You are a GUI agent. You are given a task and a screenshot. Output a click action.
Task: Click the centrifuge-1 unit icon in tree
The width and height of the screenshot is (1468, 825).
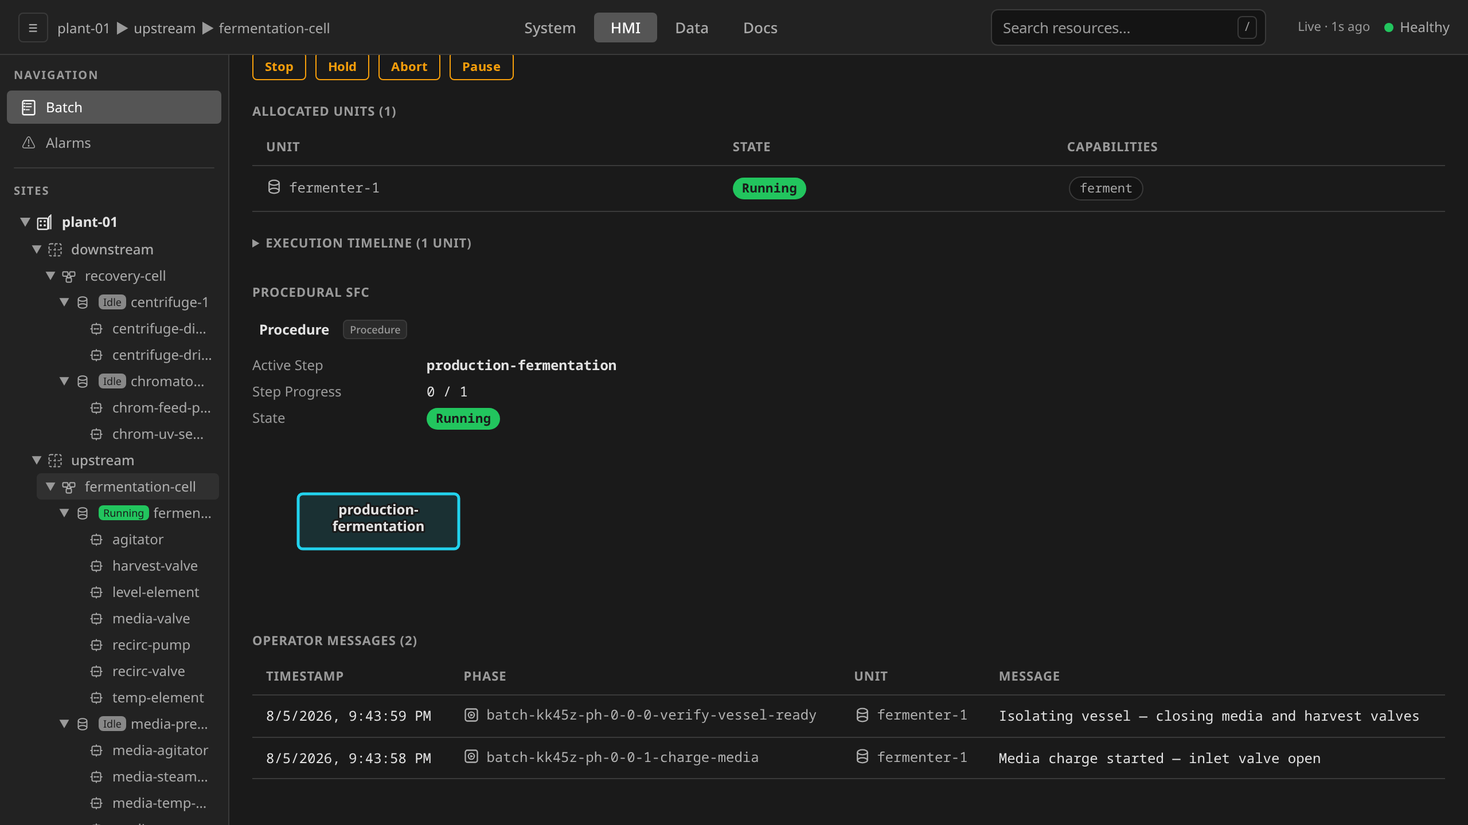point(83,302)
